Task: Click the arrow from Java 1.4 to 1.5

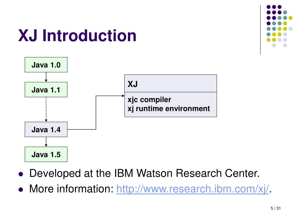Action: [x=46, y=142]
